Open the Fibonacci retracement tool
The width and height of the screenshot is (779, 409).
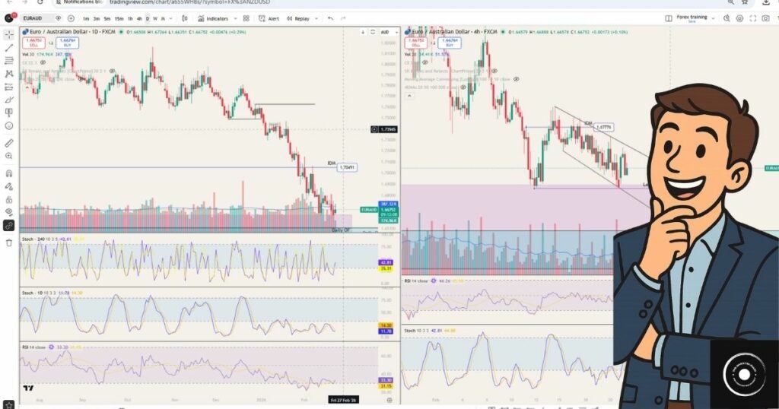tap(9, 60)
